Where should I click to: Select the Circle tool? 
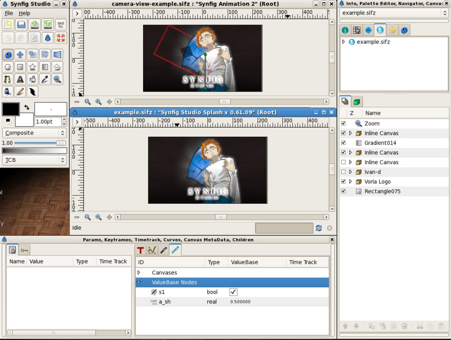8,67
